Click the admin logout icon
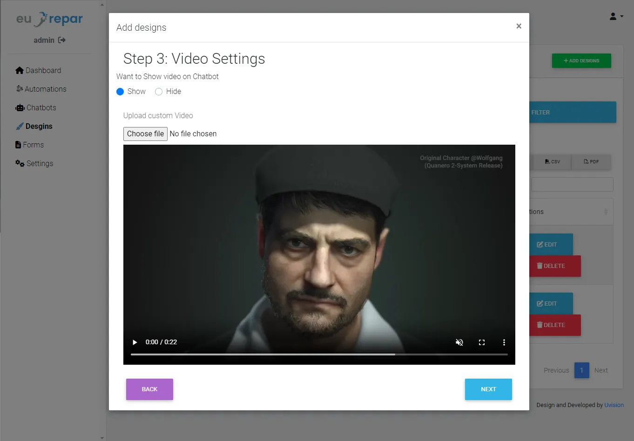Image resolution: width=634 pixels, height=441 pixels. pyautogui.click(x=62, y=40)
